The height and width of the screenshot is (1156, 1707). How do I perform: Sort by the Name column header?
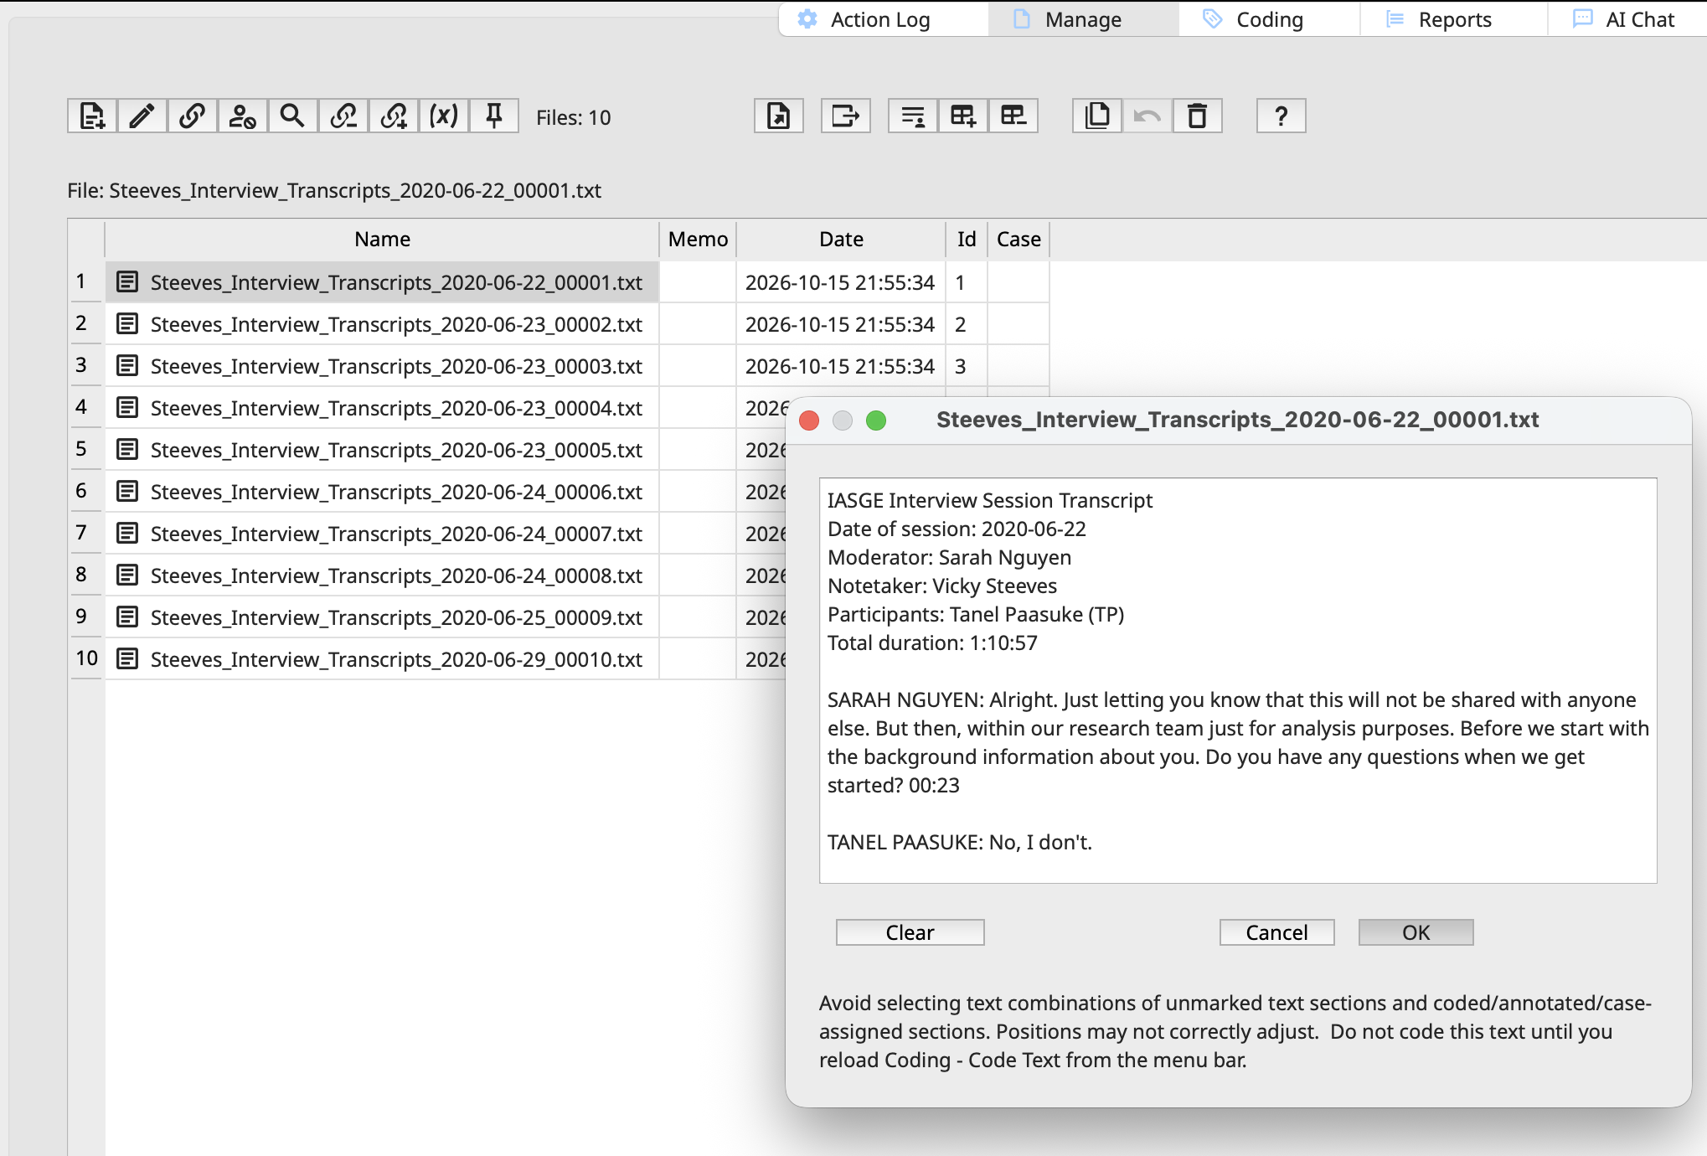click(x=382, y=240)
